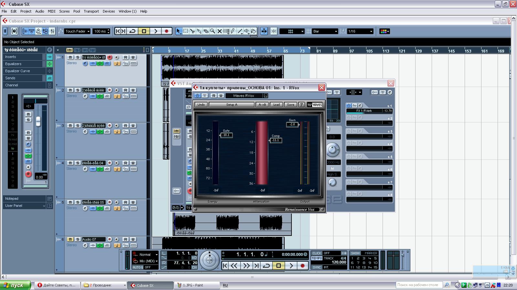
Task: Click the edit 'e' button on track 1
Action: click(x=85, y=63)
